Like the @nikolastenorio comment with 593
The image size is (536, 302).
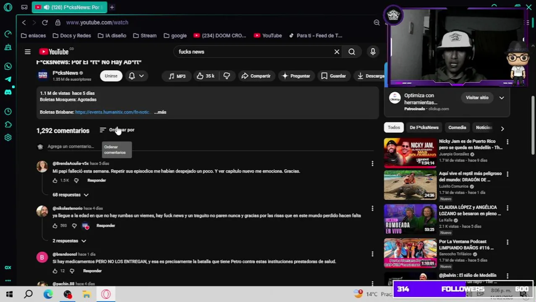pyautogui.click(x=55, y=226)
